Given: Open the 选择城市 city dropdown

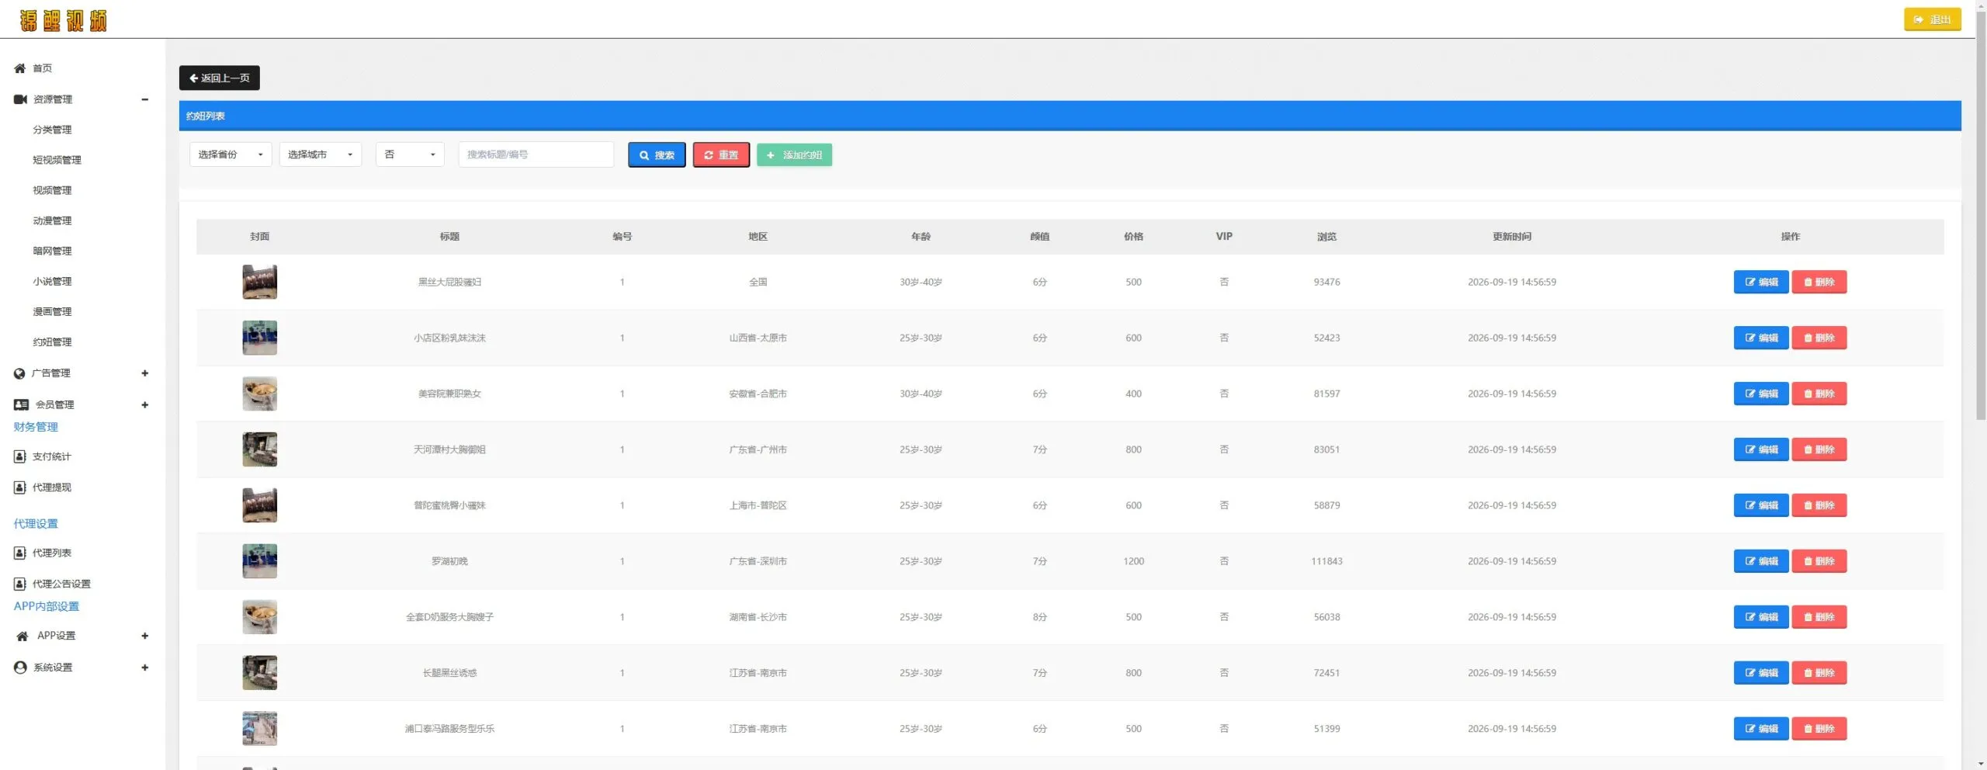Looking at the screenshot, I should pyautogui.click(x=321, y=154).
